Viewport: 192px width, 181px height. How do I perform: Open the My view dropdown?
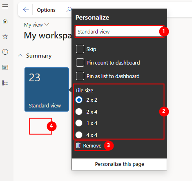36,25
